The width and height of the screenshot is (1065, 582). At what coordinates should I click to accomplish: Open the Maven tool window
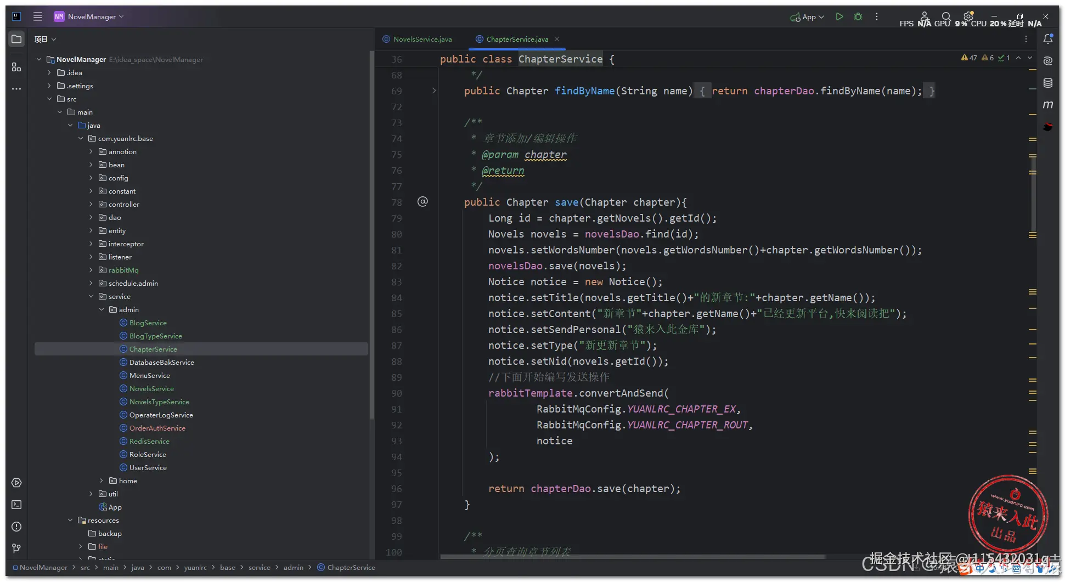(1048, 105)
